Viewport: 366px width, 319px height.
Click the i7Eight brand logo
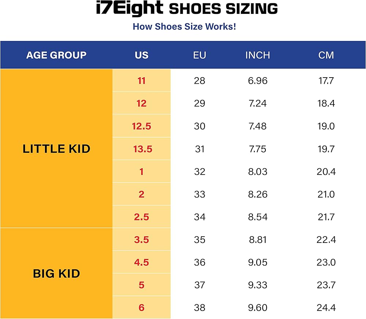point(130,8)
